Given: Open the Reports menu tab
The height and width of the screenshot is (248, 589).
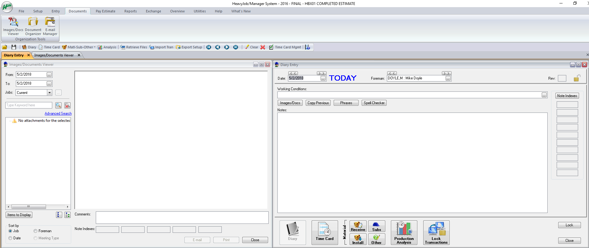Looking at the screenshot, I should (131, 11).
